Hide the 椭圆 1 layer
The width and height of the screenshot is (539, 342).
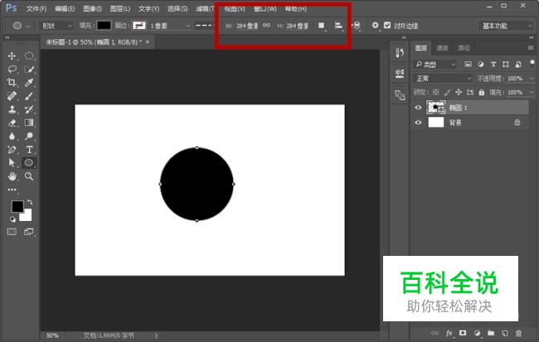coord(418,108)
